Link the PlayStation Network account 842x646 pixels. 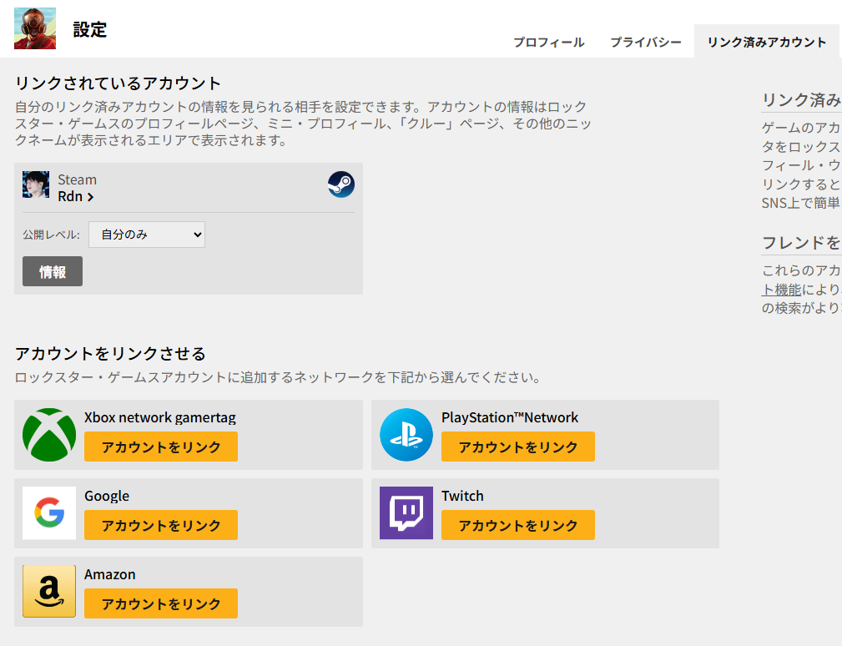(517, 447)
